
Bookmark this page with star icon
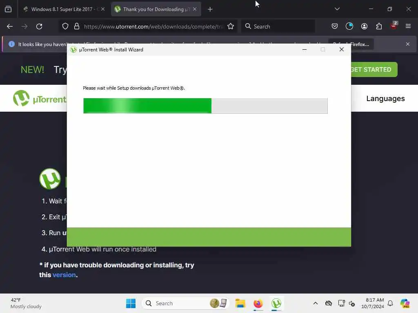point(231,26)
